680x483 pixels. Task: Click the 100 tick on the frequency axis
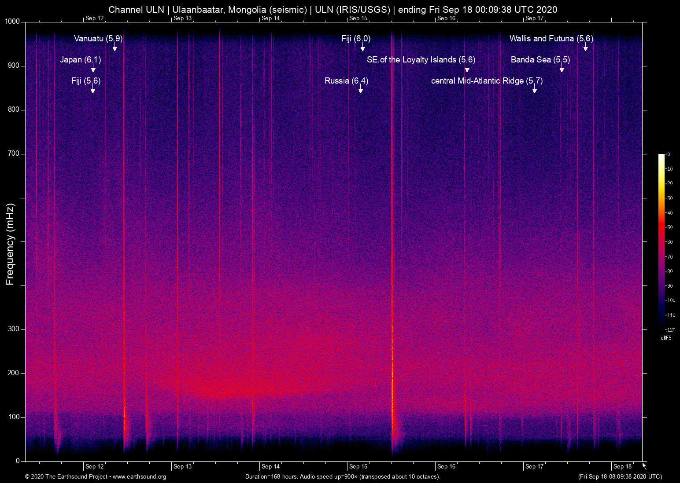click(x=14, y=417)
